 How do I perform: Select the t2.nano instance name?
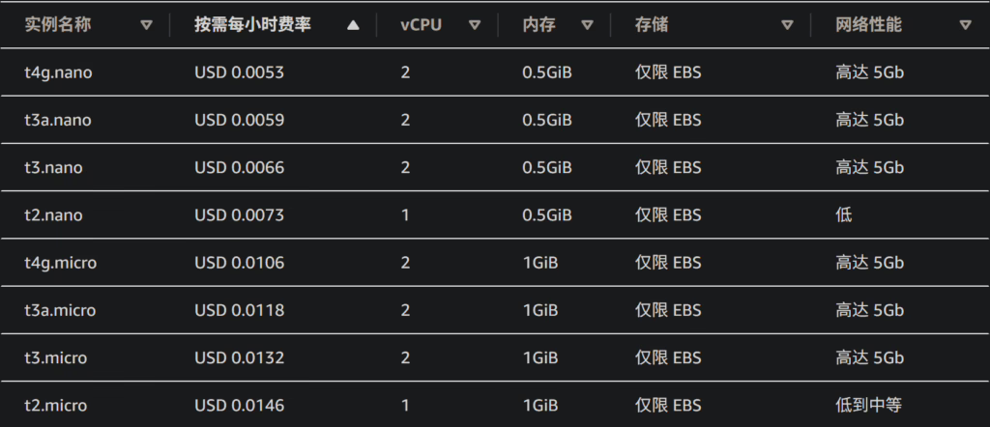pyautogui.click(x=54, y=215)
